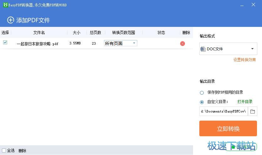Screen dimensions: 262x155
Task: Click the 输出目录 label
Action: point(207,81)
